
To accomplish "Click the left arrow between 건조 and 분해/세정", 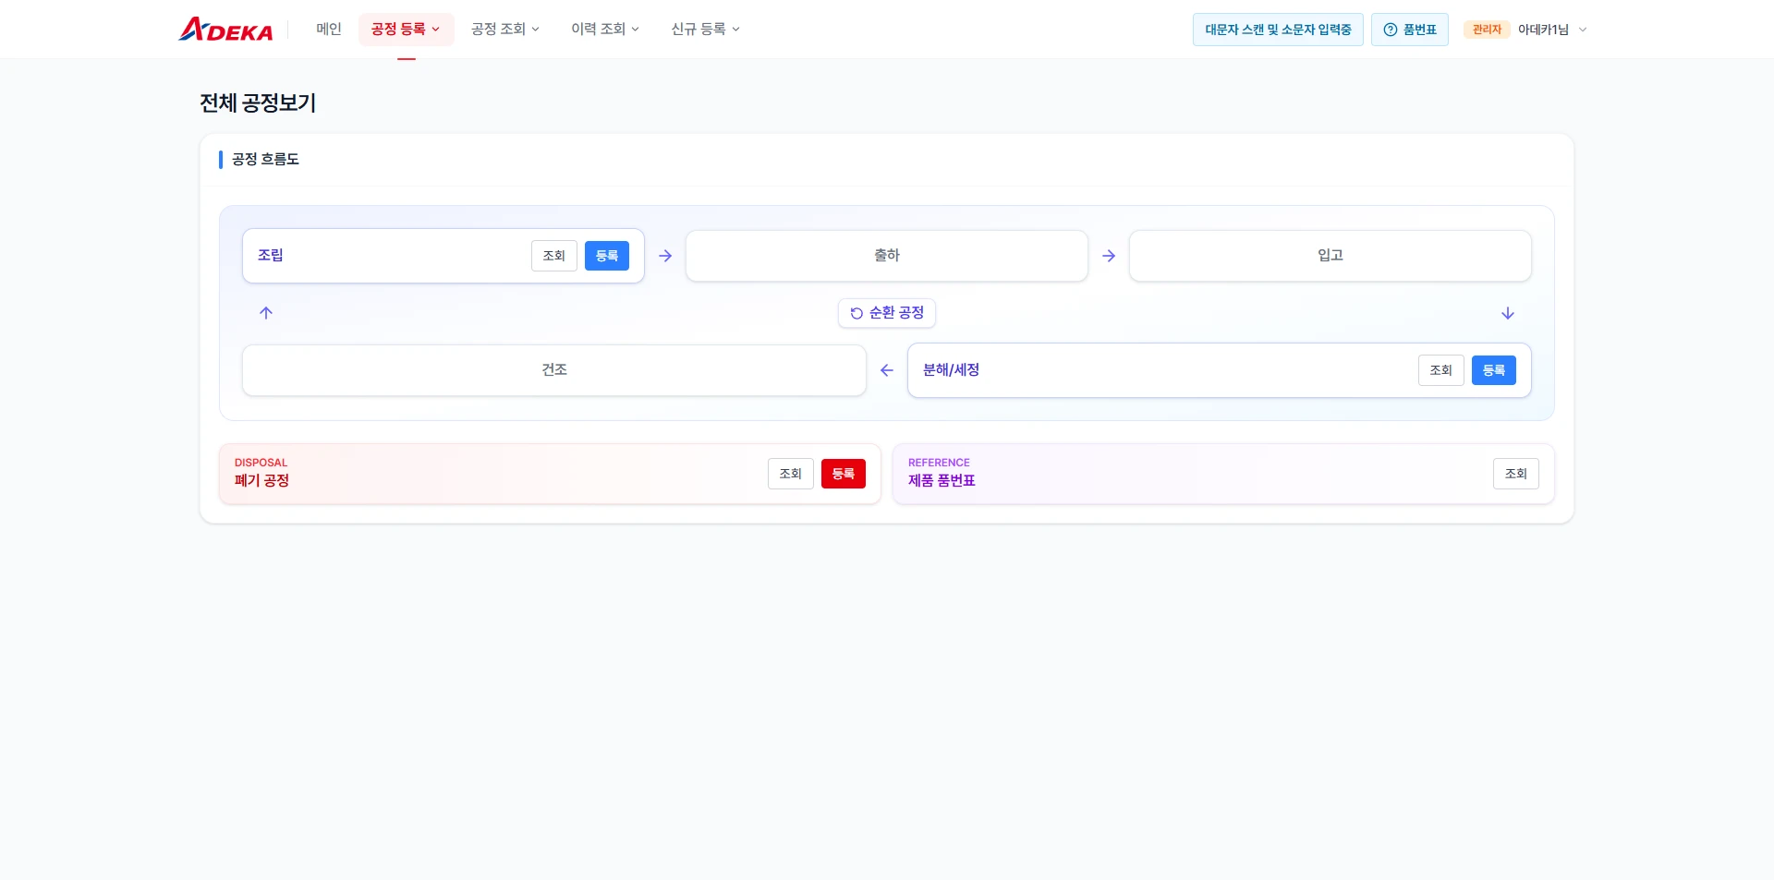I will [887, 370].
